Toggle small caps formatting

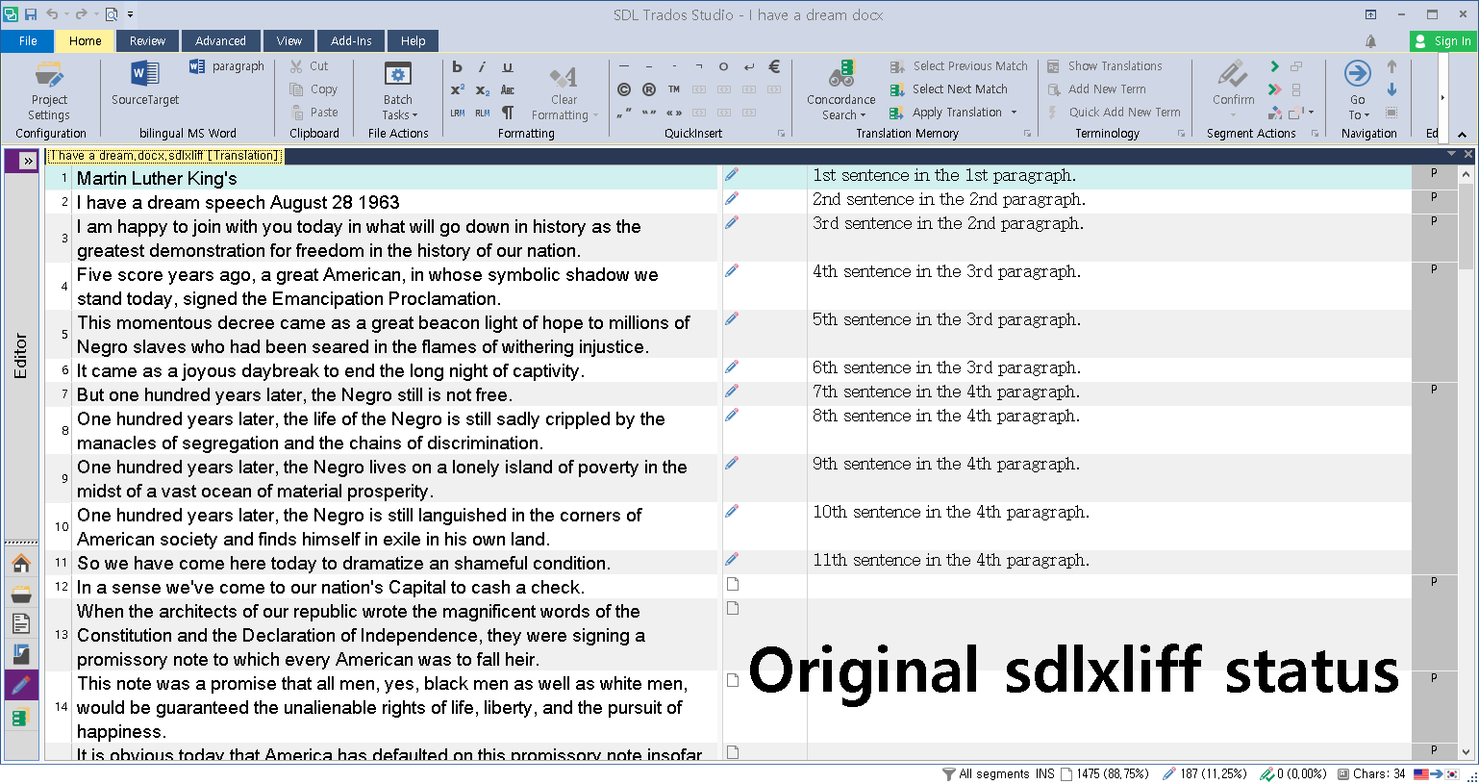(x=508, y=89)
